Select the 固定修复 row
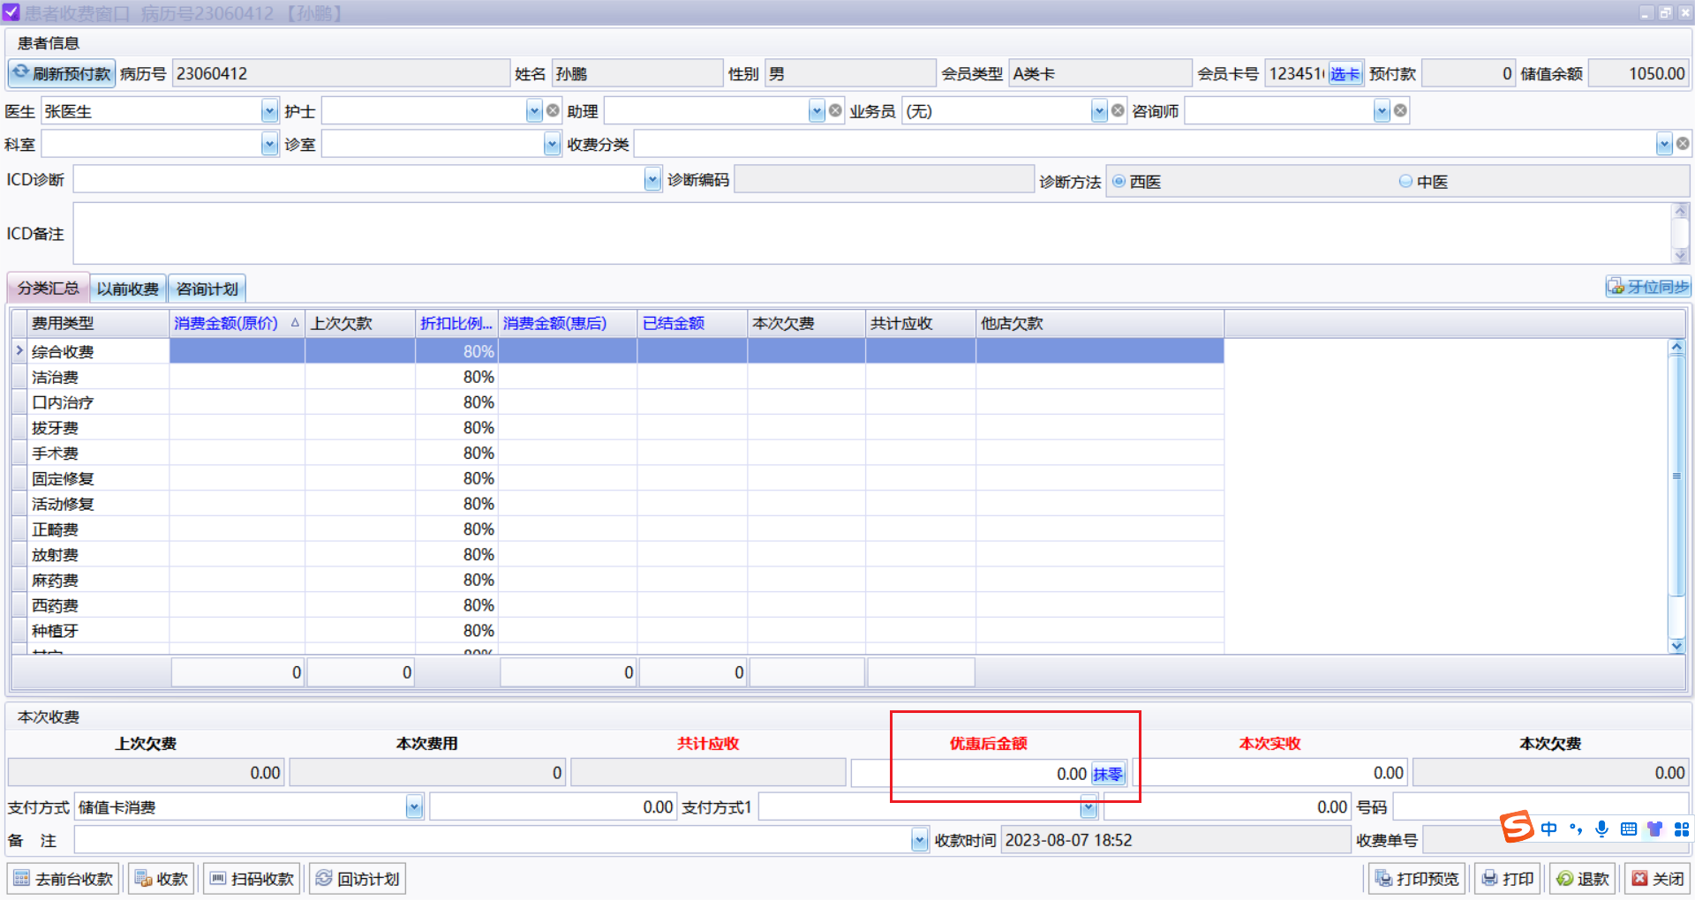This screenshot has width=1695, height=900. [x=618, y=478]
